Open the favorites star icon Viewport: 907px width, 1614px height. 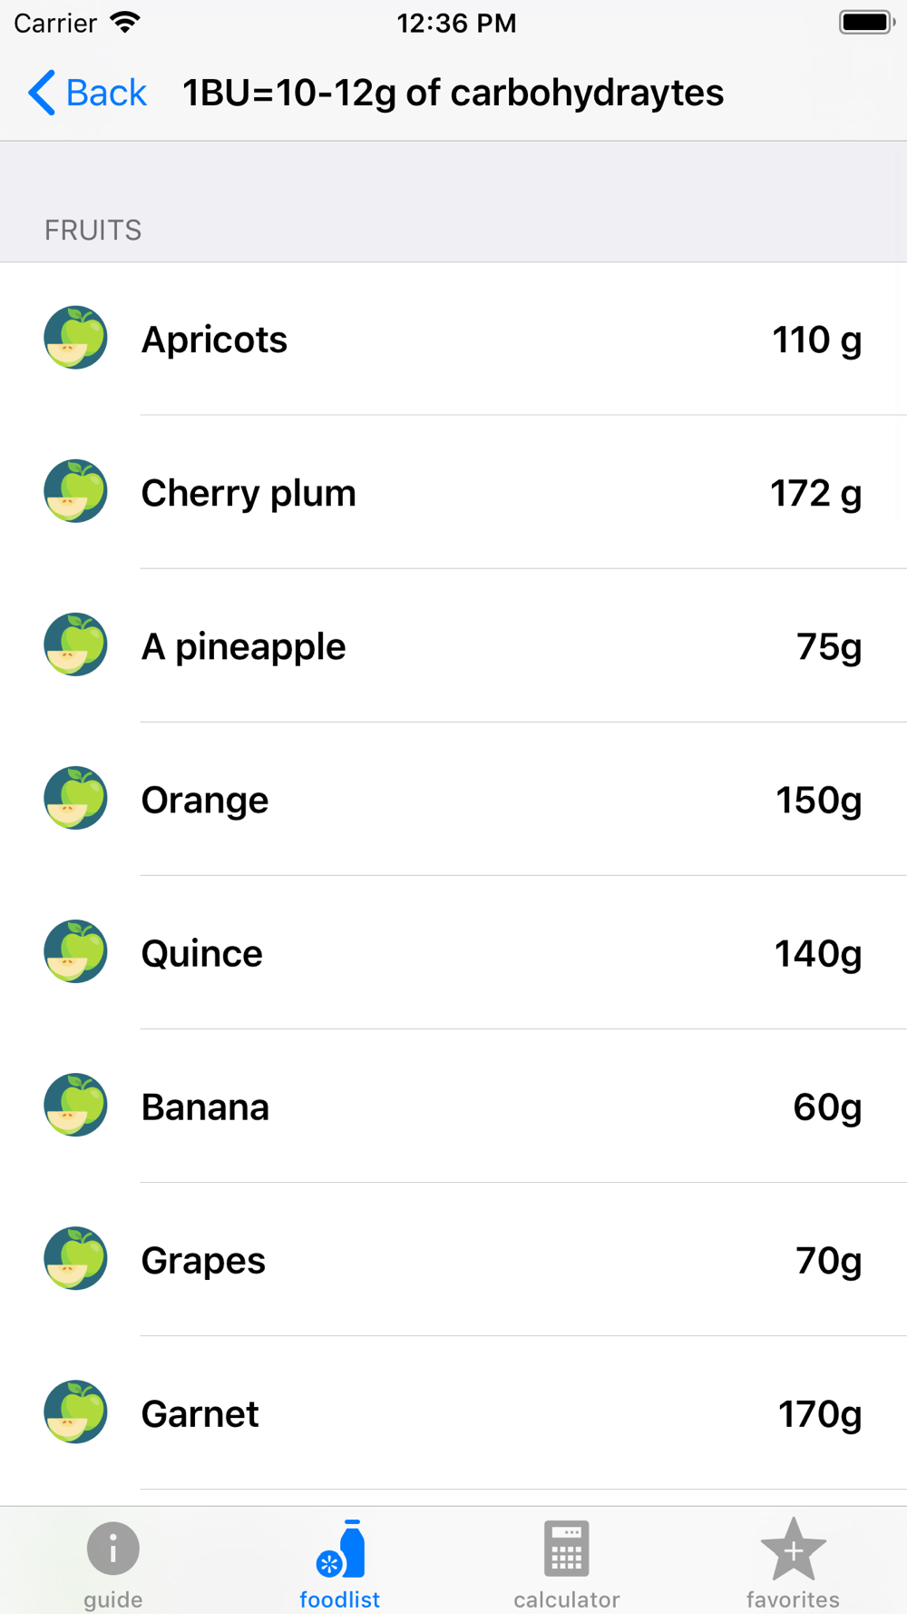coord(793,1549)
